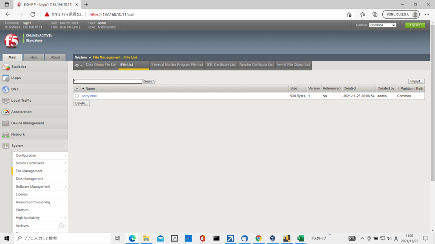Open the Statistics menu icon
Image resolution: width=435 pixels, height=244 pixels.
[x=6, y=67]
